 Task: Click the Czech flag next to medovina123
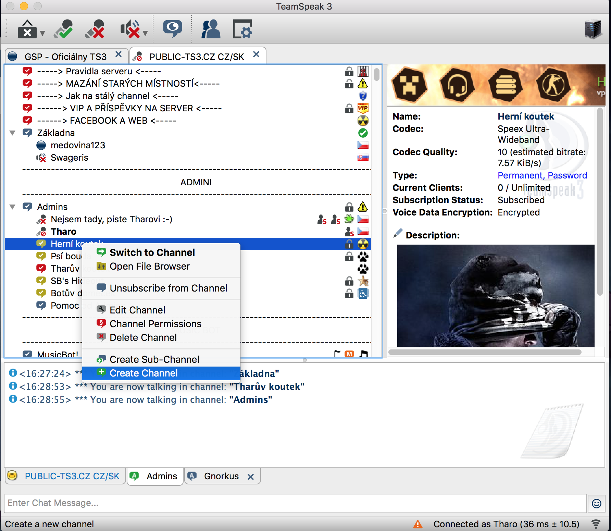click(363, 145)
